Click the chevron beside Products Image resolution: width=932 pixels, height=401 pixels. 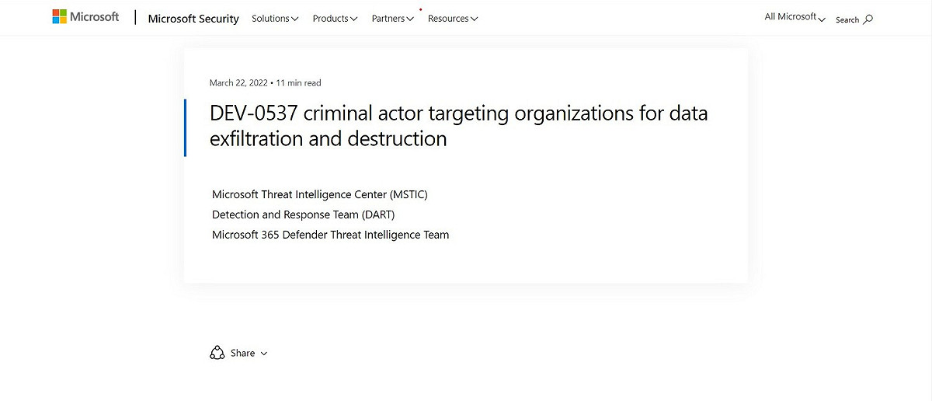(x=354, y=19)
